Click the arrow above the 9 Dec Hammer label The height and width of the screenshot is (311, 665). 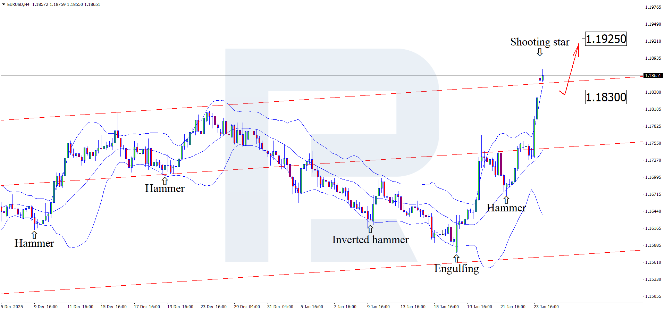tap(34, 235)
